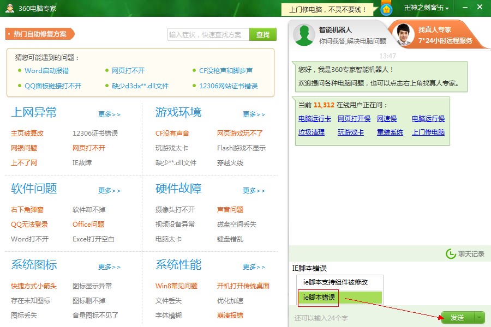491x327 pixels.
Task: Open the Word启动报错 suggested problem
Action: tap(46, 71)
